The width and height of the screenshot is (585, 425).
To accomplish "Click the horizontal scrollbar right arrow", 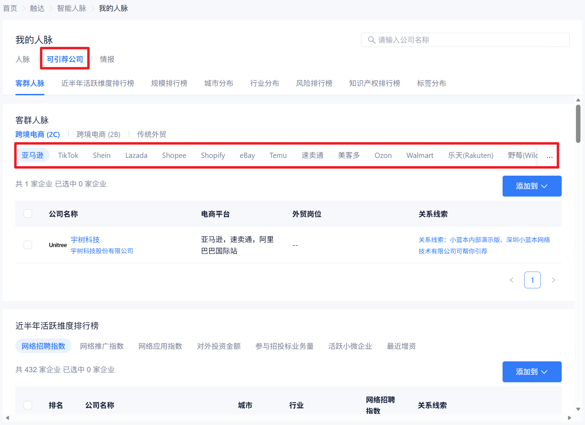I will 569,418.
